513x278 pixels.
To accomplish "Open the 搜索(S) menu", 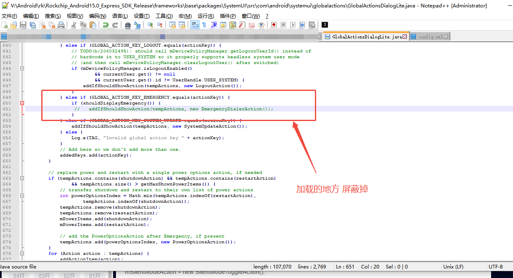I will pos(53,16).
